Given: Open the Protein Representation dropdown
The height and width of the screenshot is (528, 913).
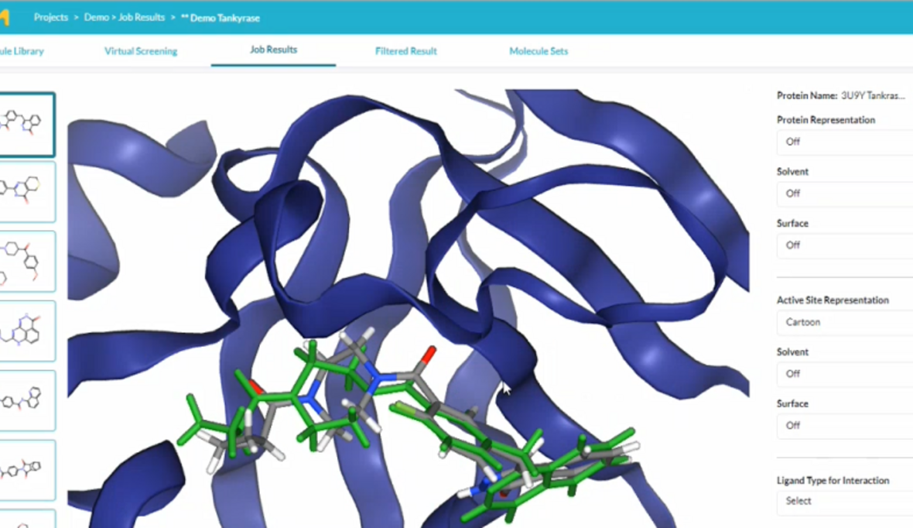Looking at the screenshot, I should tap(845, 142).
